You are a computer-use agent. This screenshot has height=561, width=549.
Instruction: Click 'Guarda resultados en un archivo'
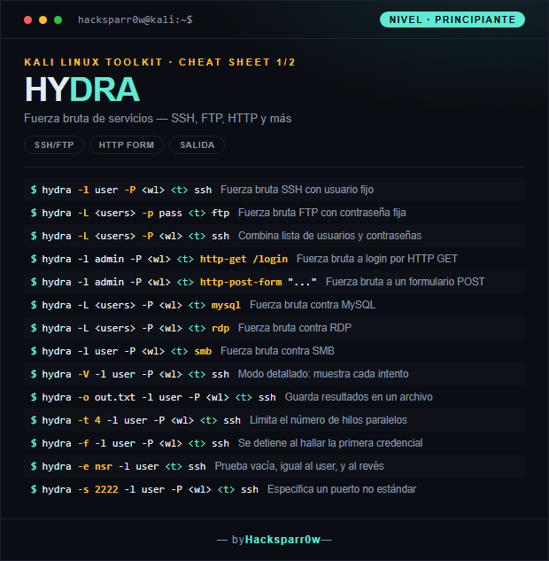[x=359, y=397]
